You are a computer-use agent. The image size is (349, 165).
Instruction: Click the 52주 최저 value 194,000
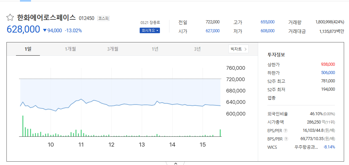click(328, 89)
